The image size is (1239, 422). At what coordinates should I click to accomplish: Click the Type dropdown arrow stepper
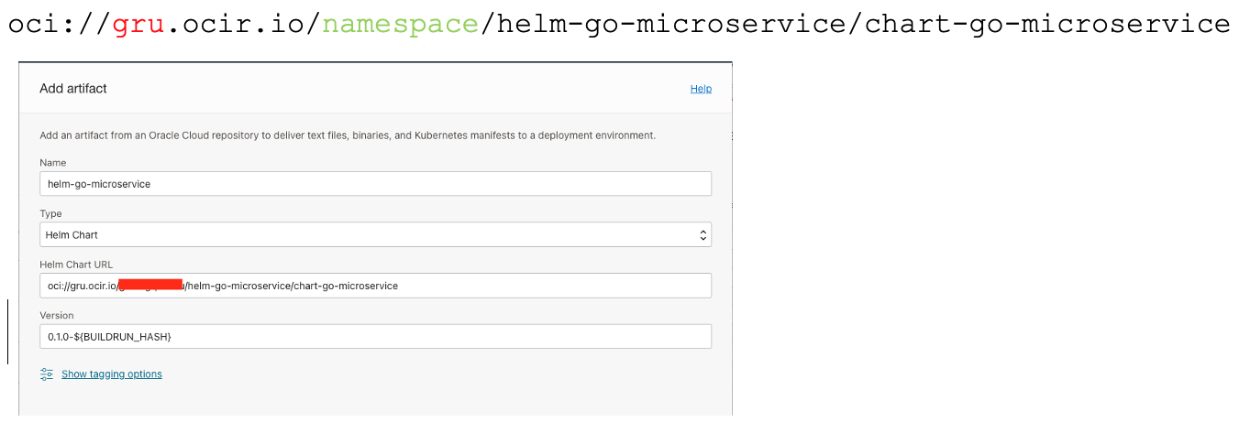(x=703, y=235)
